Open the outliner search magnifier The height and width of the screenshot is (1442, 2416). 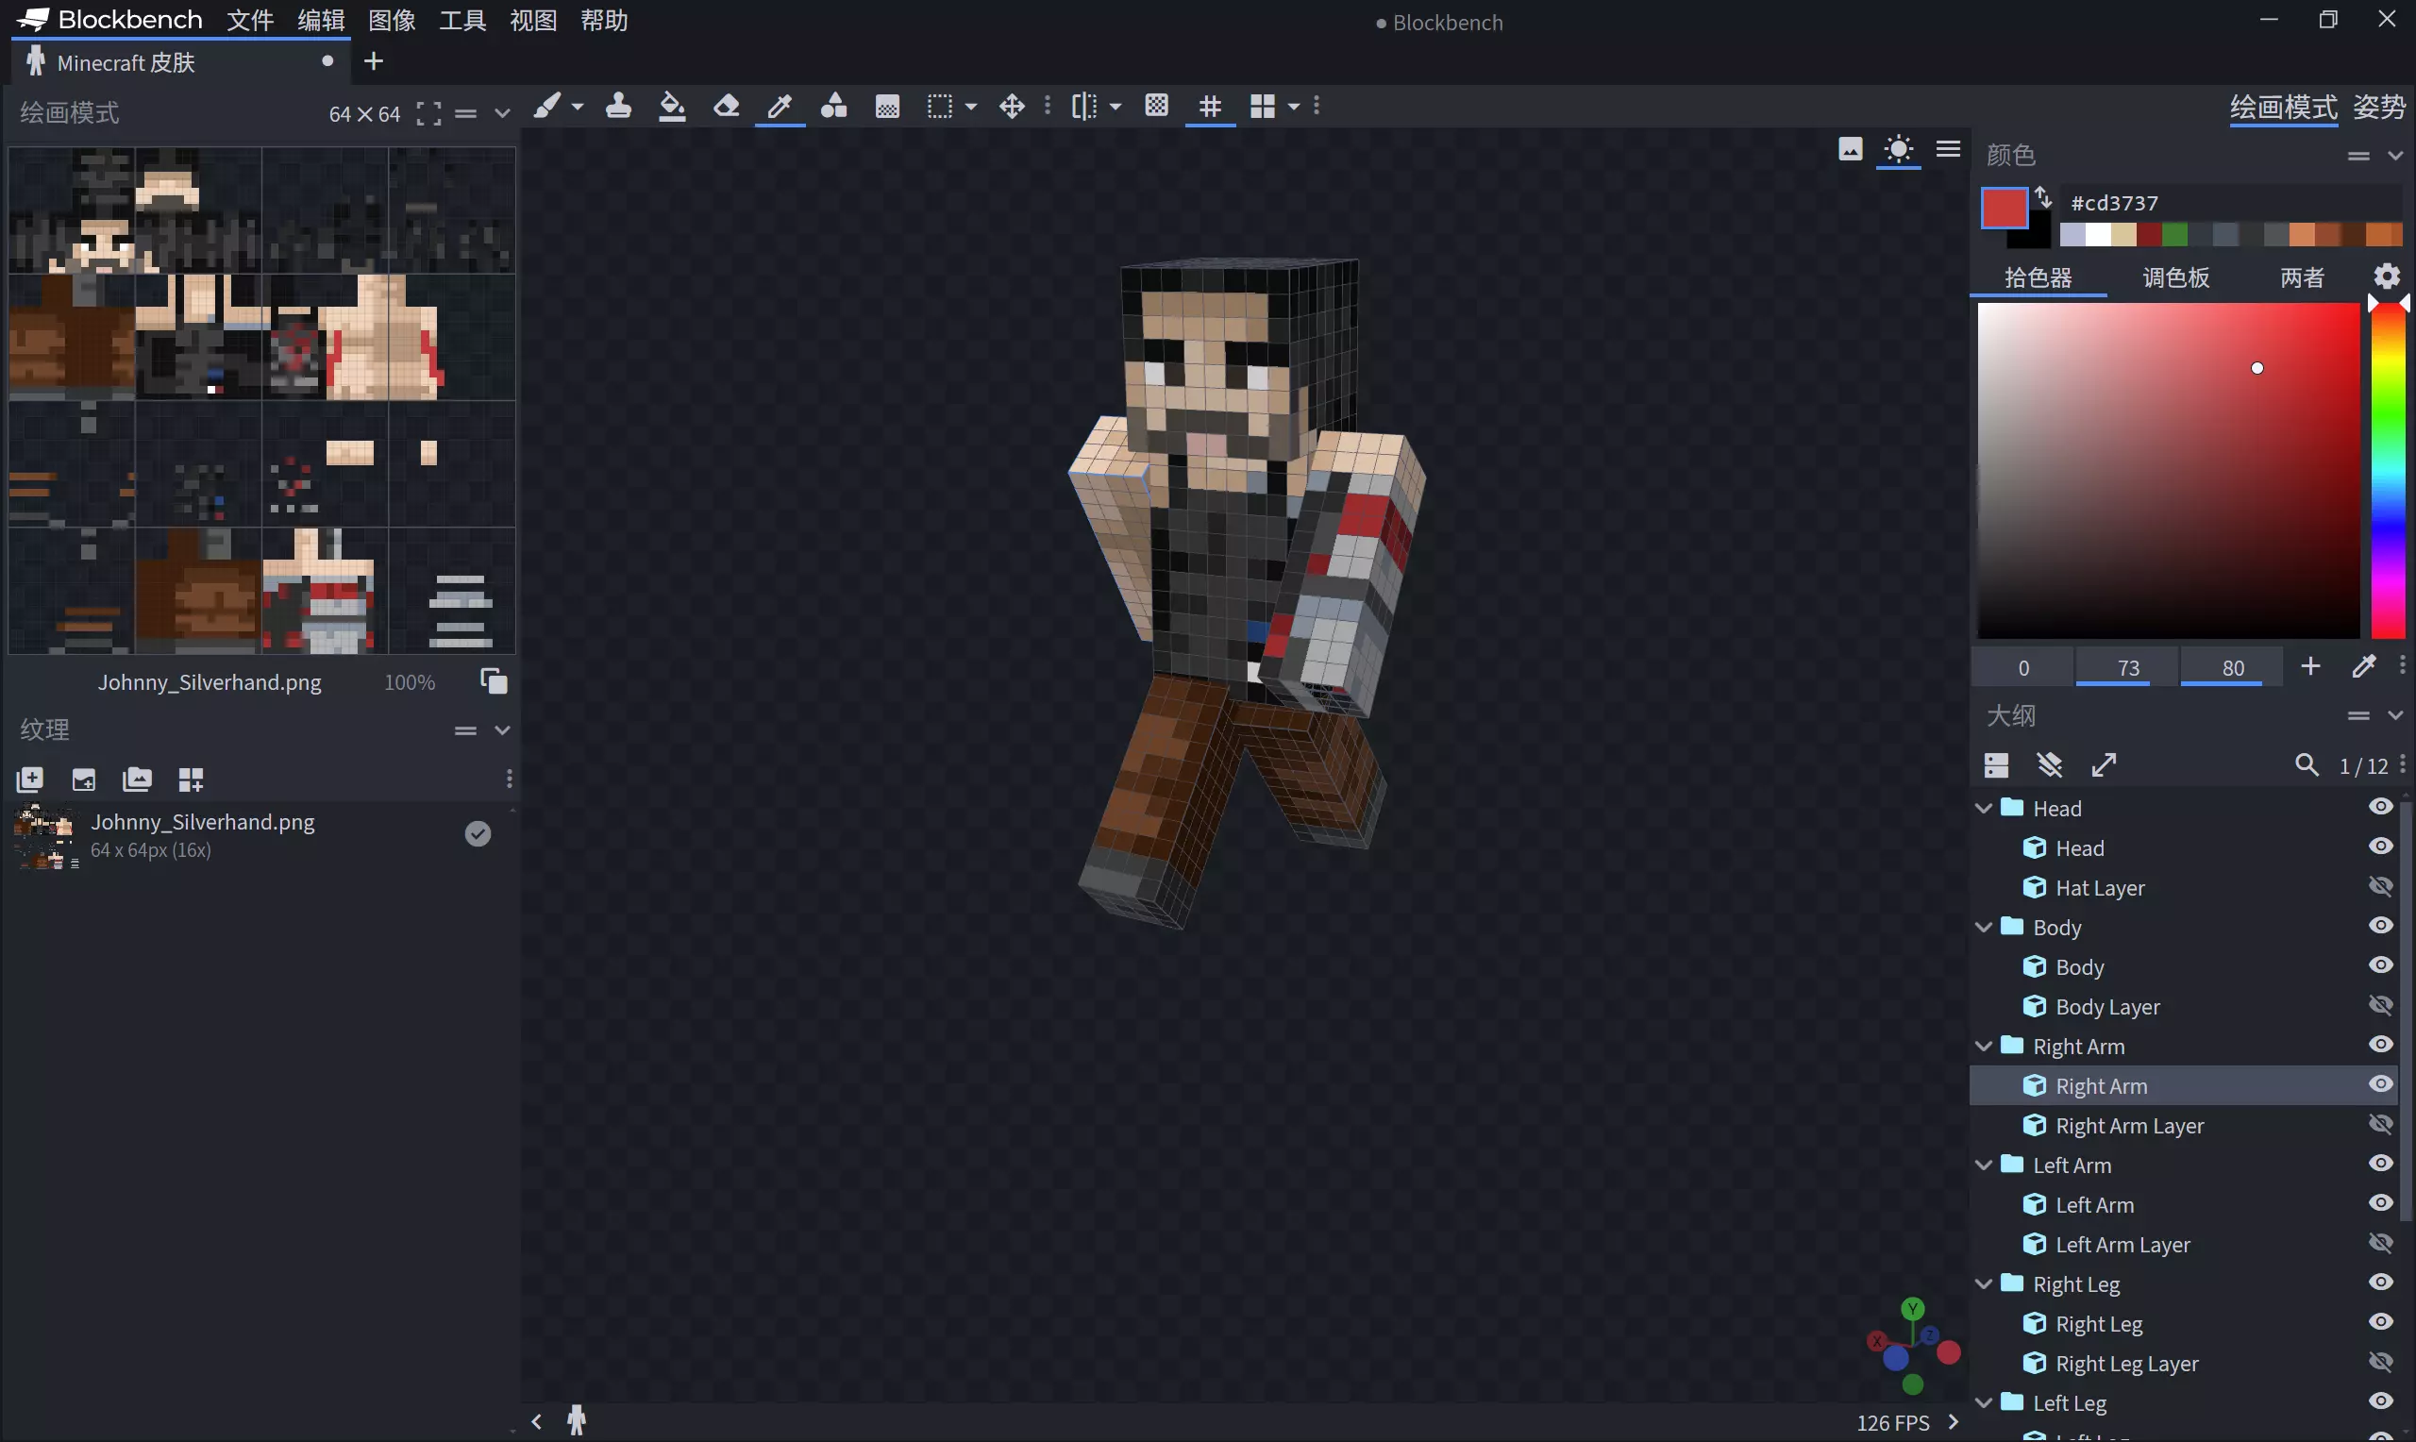(2307, 765)
